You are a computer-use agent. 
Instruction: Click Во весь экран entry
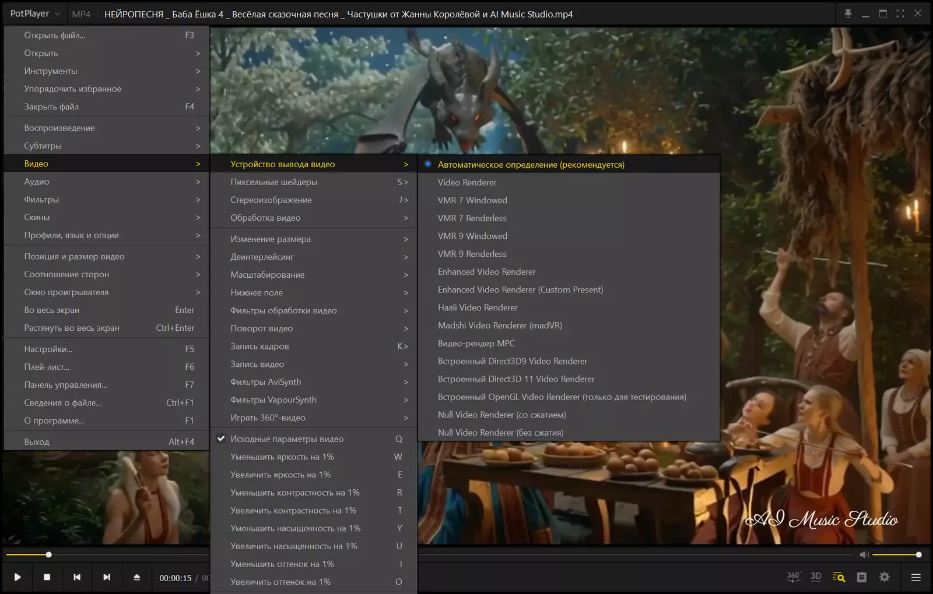107,310
